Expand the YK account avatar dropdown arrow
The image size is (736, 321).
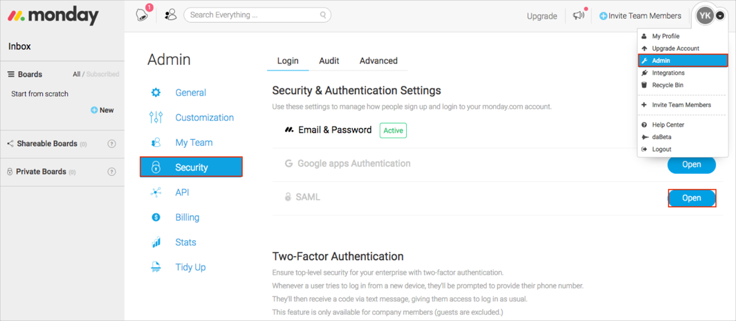720,16
